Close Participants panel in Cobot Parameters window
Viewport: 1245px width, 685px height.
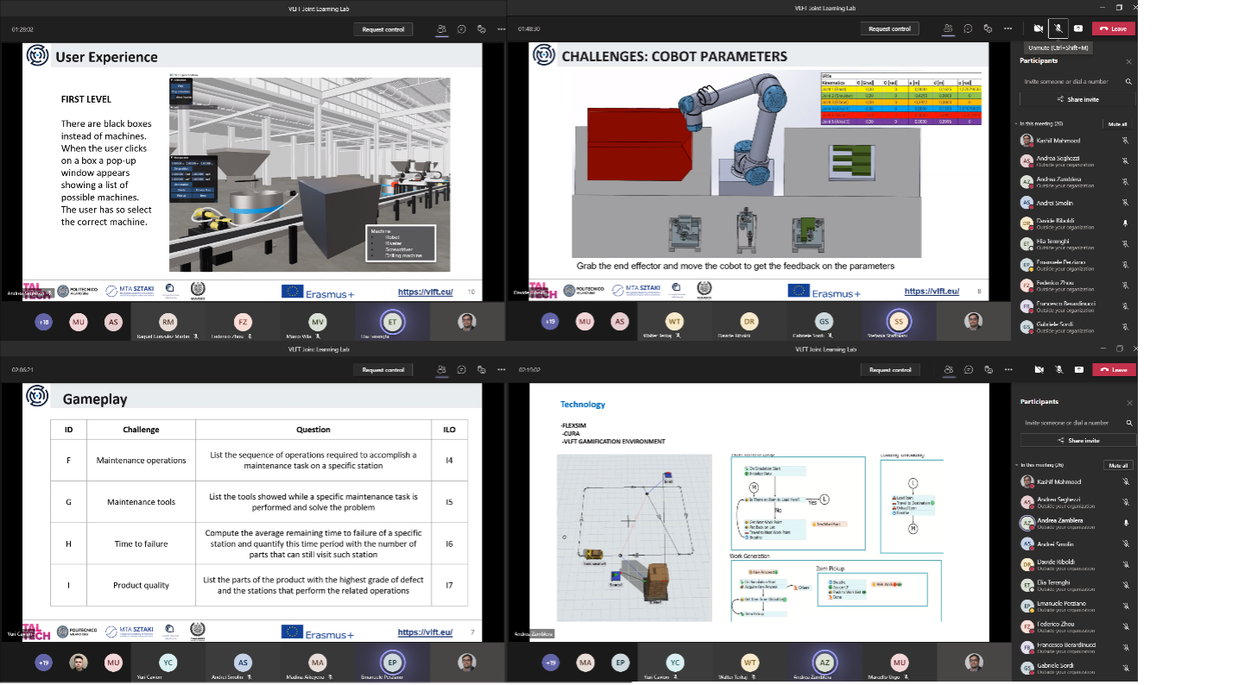point(1128,61)
